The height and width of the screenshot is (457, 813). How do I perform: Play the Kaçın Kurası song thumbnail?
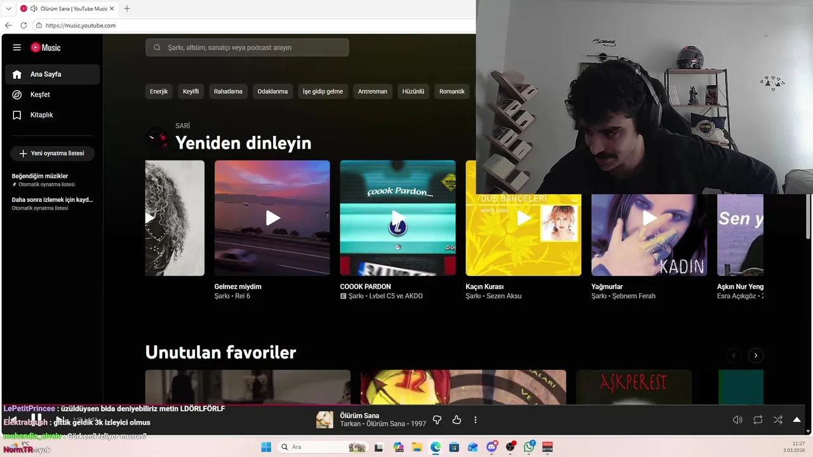[x=523, y=218]
